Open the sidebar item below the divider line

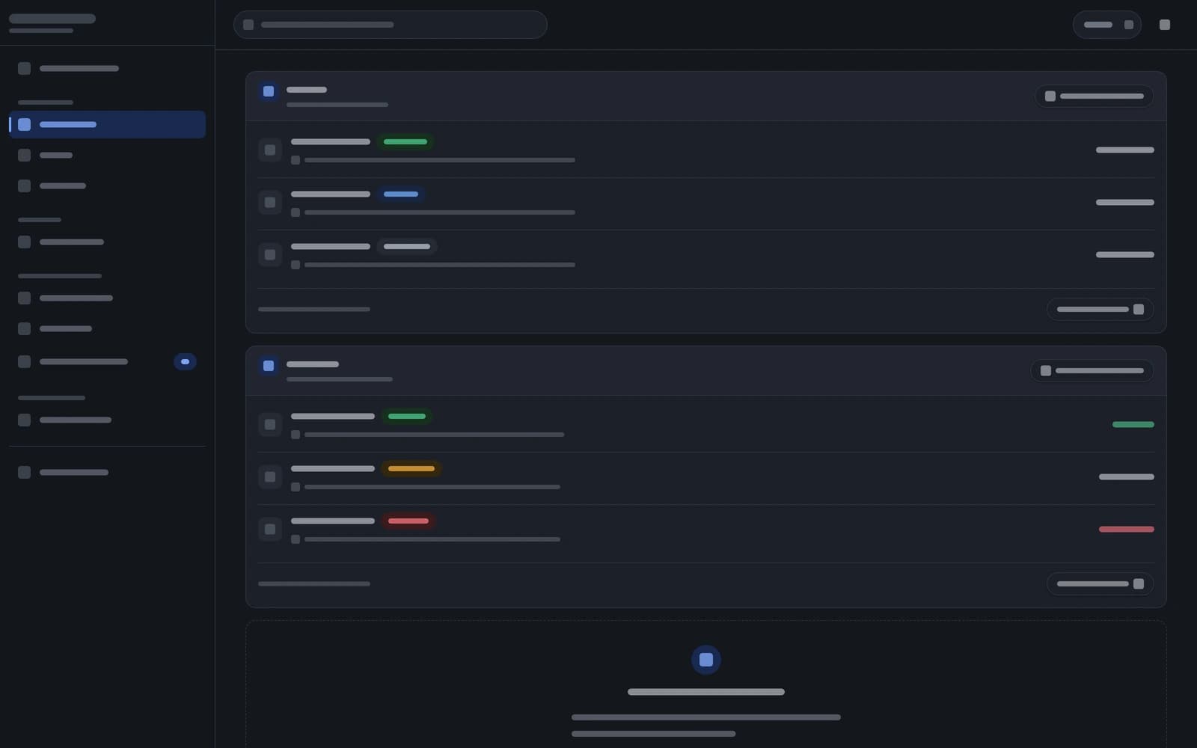(x=107, y=472)
